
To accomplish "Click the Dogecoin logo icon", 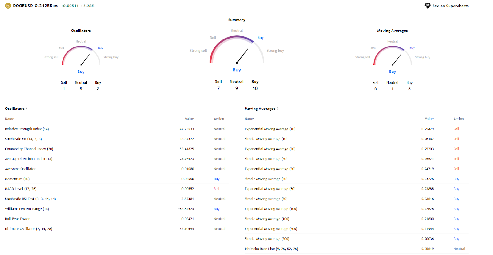I will (x=8, y=6).
